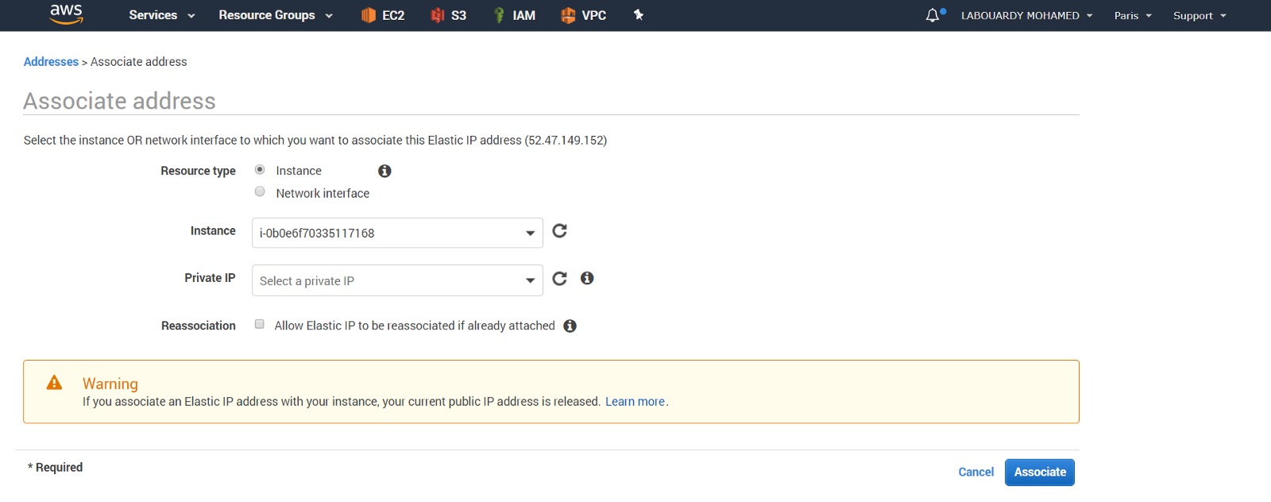This screenshot has width=1271, height=502.
Task: Enable Allow Elastic IP reassociation checkbox
Action: click(x=260, y=324)
